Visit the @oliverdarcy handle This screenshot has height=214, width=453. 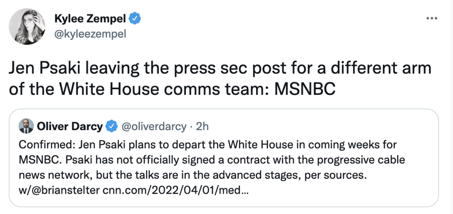153,127
